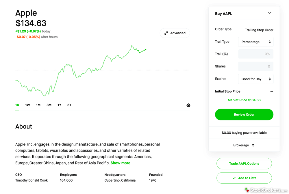Switch chart to 1M range
Image resolution: width=289 pixels, height=194 pixels.
point(38,105)
